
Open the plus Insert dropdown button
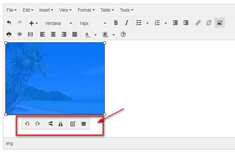tap(33, 23)
